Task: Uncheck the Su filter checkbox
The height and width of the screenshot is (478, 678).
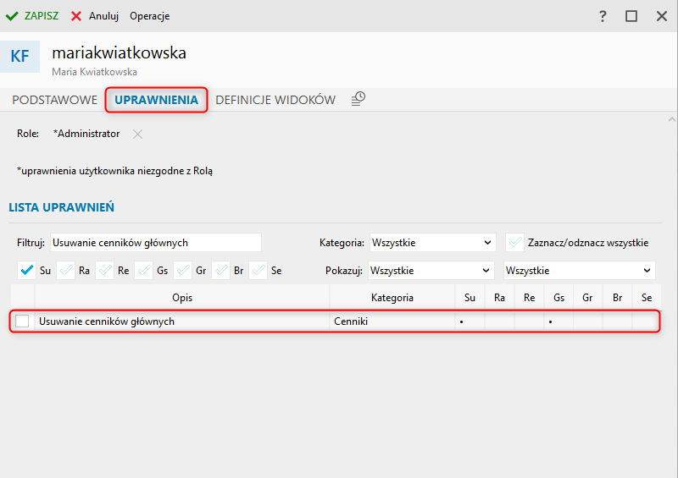Action: (27, 271)
